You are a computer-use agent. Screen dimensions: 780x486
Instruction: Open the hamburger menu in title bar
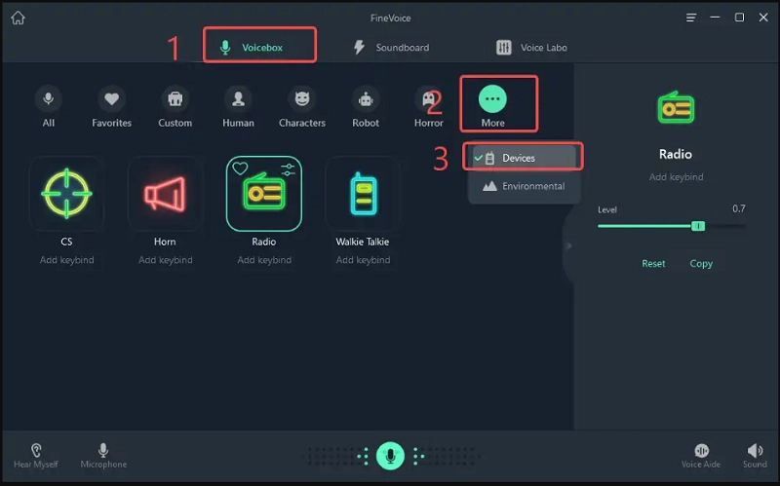pyautogui.click(x=691, y=18)
